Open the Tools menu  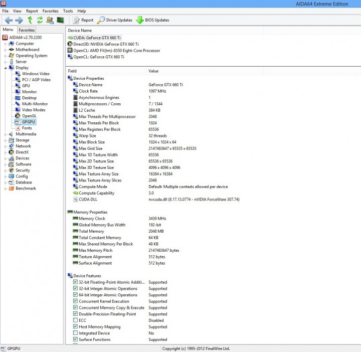tap(68, 11)
